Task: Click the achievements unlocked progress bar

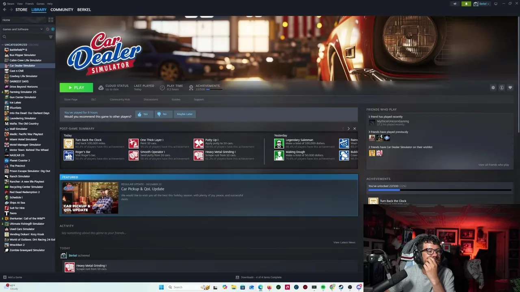Action: 440,190
